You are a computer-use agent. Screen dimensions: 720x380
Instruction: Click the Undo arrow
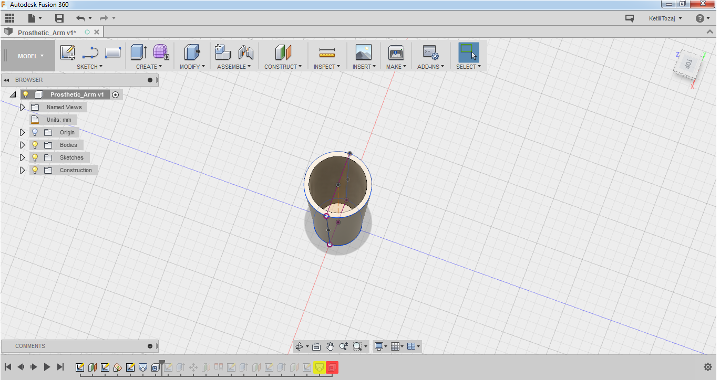80,18
